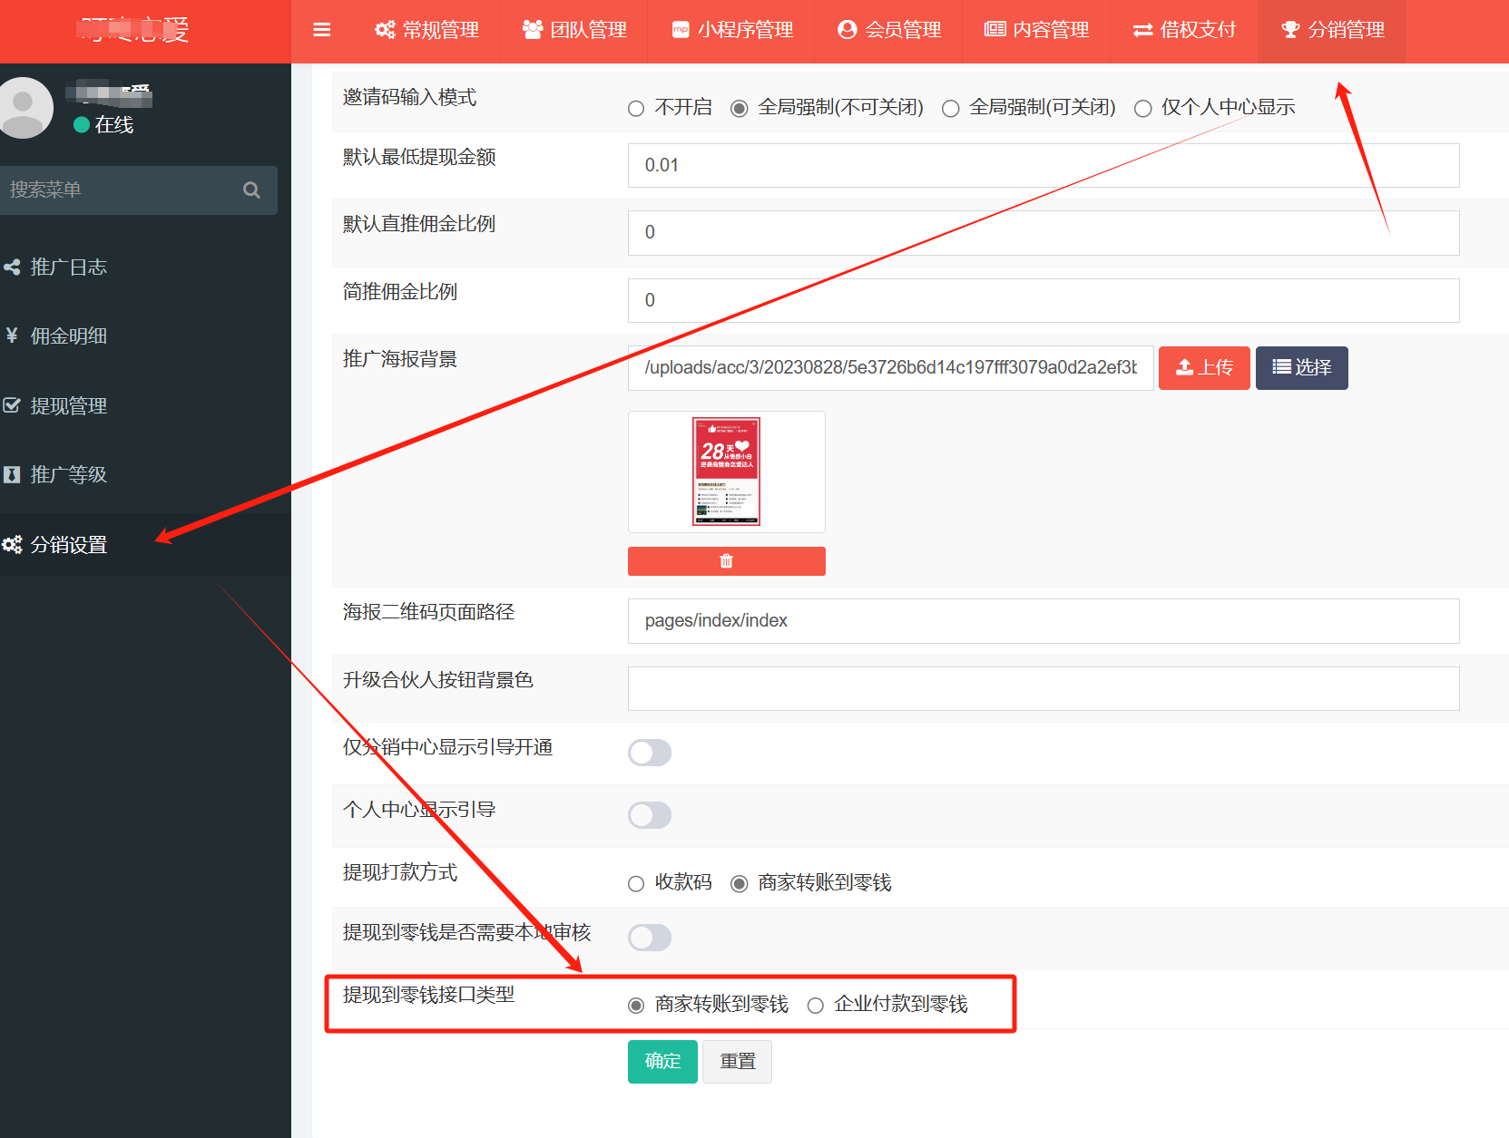Open 常规管理 top menu
The width and height of the screenshot is (1509, 1138).
click(x=426, y=30)
